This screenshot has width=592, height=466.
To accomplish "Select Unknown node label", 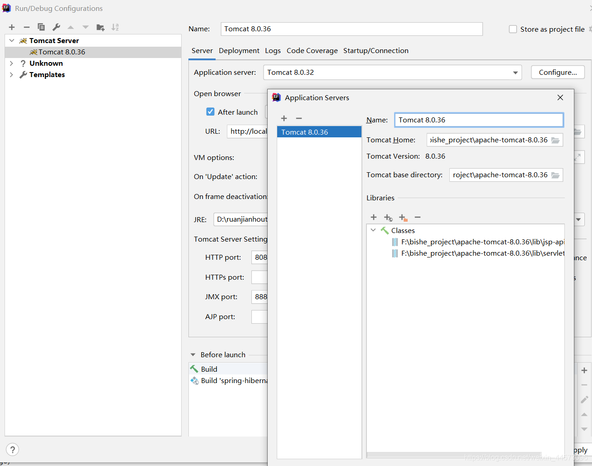I will click(x=46, y=63).
